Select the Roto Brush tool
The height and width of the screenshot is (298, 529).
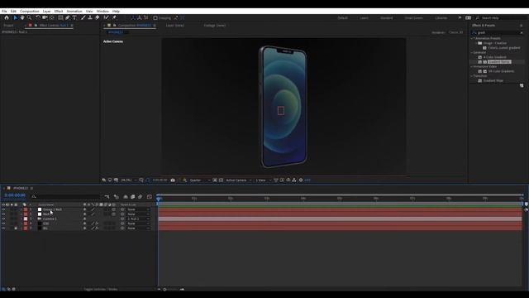107,17
